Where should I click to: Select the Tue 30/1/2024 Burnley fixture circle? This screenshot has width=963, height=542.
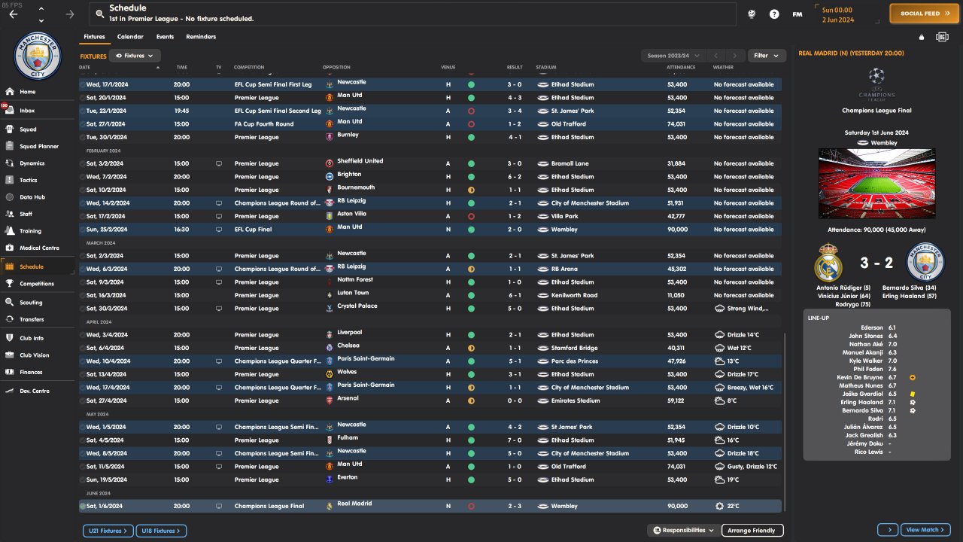pyautogui.click(x=83, y=137)
